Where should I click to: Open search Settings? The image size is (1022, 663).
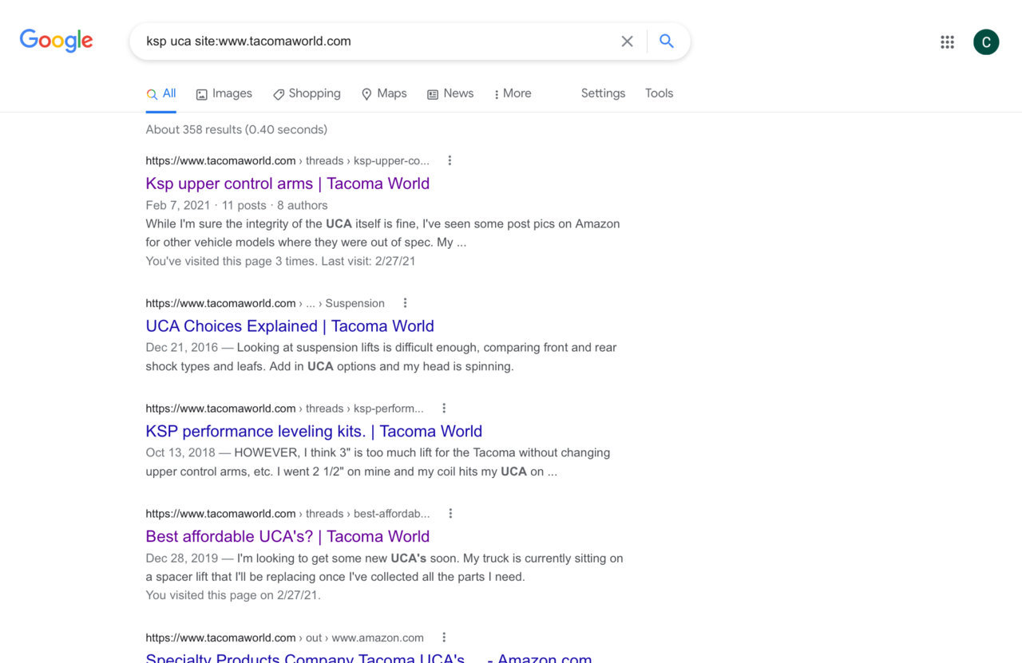point(603,93)
